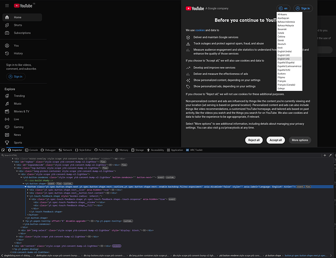This screenshot has height=258, width=336.
Task: Switch to the Network tab
Action: (65, 150)
